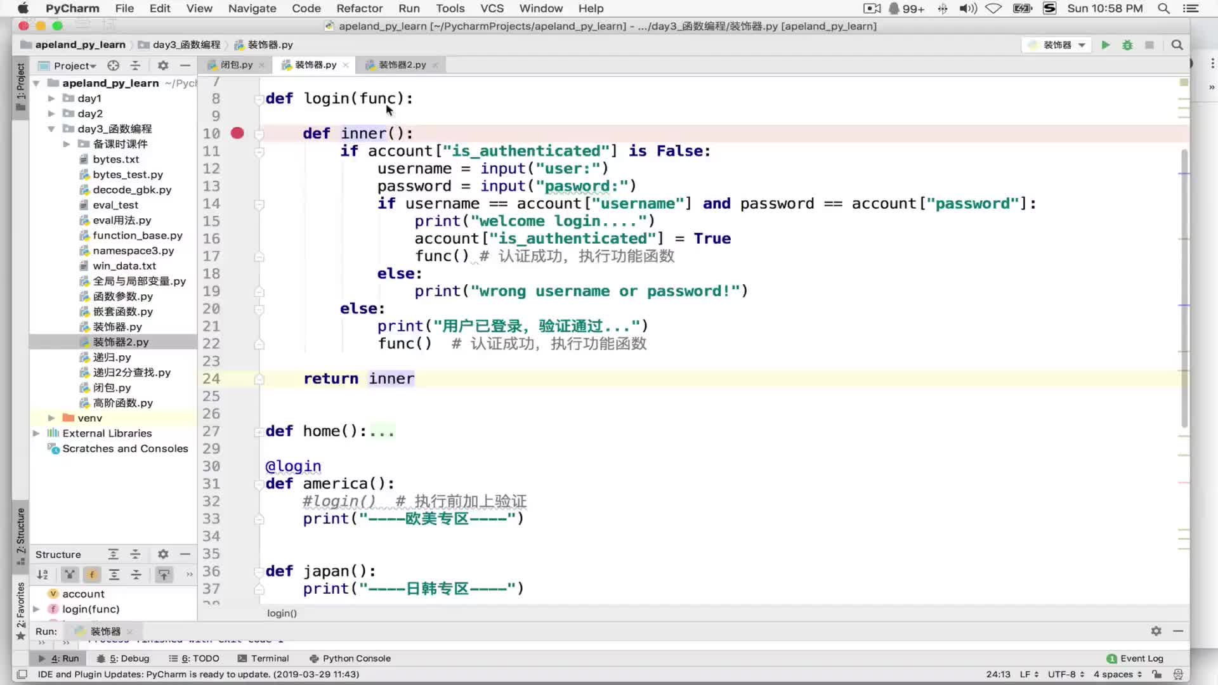Open the 6: TODO tool window
The image size is (1218, 685).
point(194,658)
